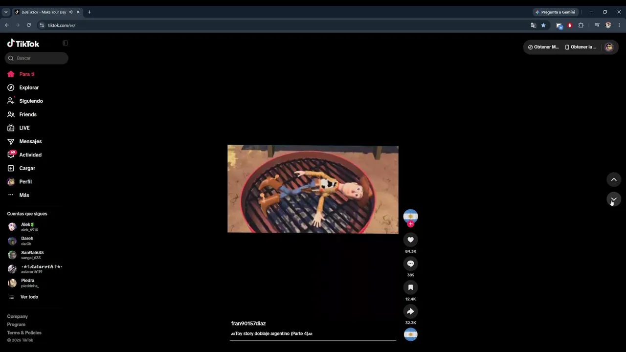Switch to the TikTok - Make Your Day tab

44,12
